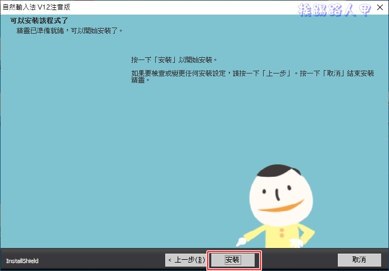389x271 pixels.
Task: Cancel setup with the 取消 button
Action: coord(359,260)
